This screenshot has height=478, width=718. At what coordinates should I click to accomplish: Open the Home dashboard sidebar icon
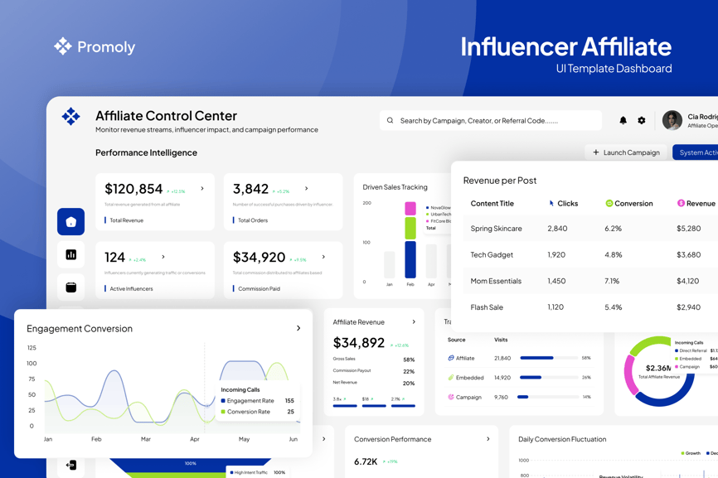click(70, 222)
